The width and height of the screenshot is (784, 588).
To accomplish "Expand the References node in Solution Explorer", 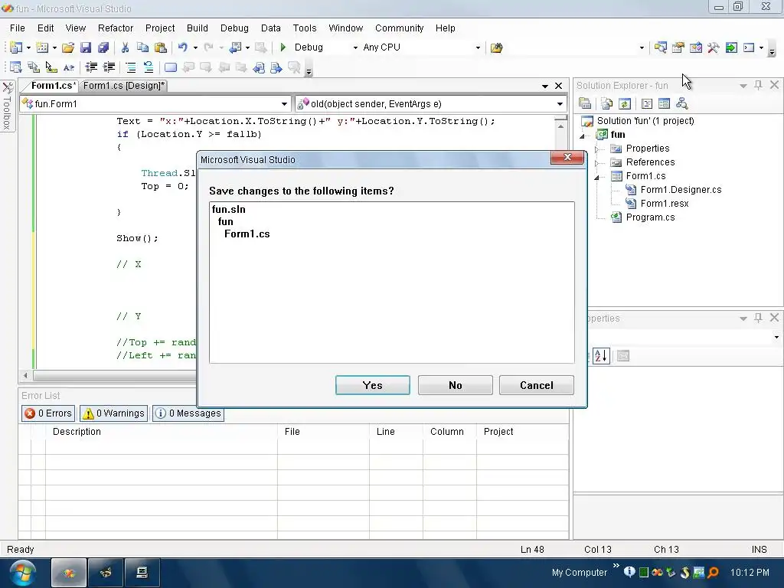I will 596,163.
